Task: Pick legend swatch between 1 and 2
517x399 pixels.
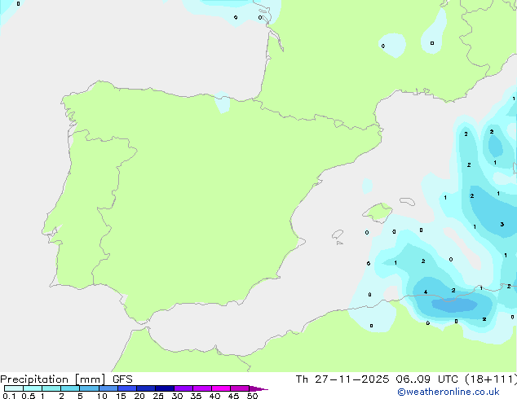Action: pyautogui.click(x=51, y=388)
